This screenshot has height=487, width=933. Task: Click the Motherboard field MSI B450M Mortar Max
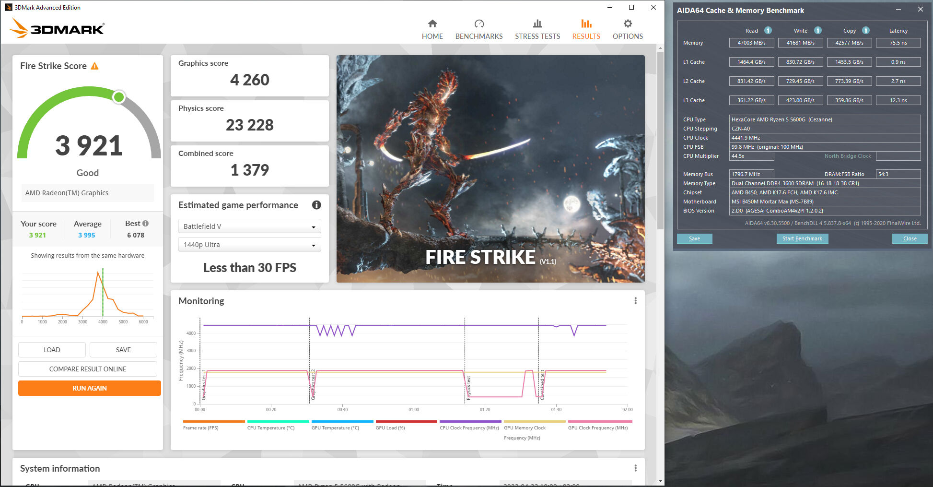825,202
